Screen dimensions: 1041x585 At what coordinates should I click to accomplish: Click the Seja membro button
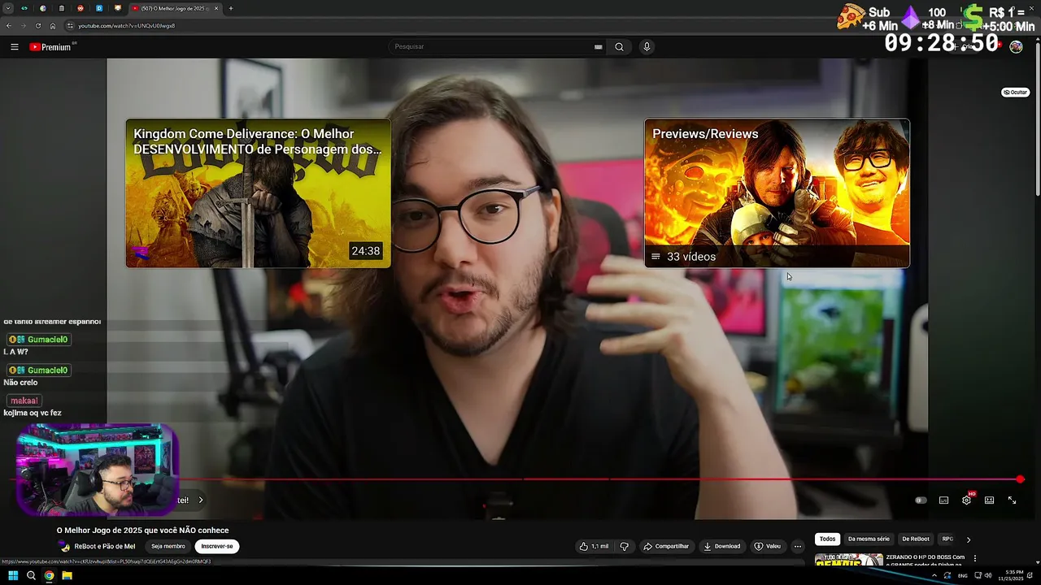tap(168, 547)
